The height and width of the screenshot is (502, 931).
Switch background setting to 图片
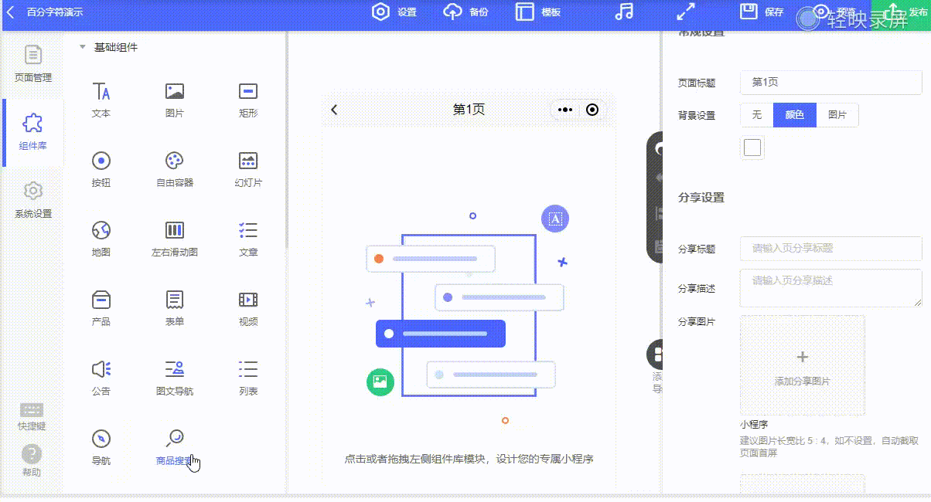pos(837,115)
